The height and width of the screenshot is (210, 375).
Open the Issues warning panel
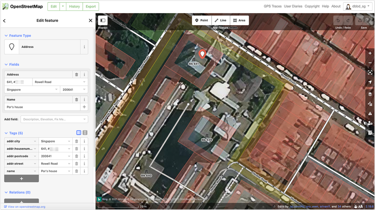pos(370,114)
